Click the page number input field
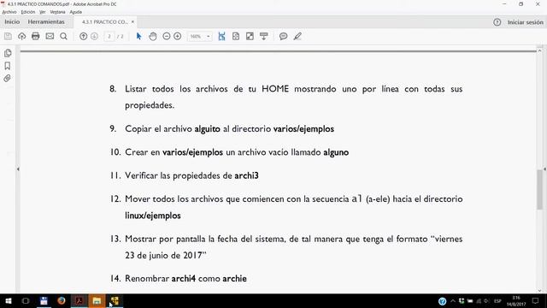547x308 pixels. coord(109,36)
